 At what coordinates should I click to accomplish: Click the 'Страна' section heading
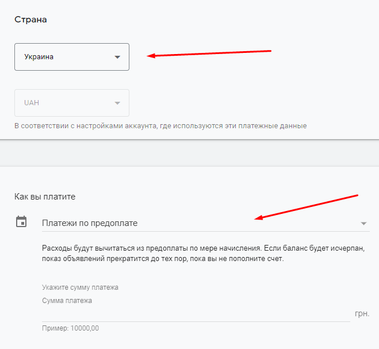click(30, 20)
